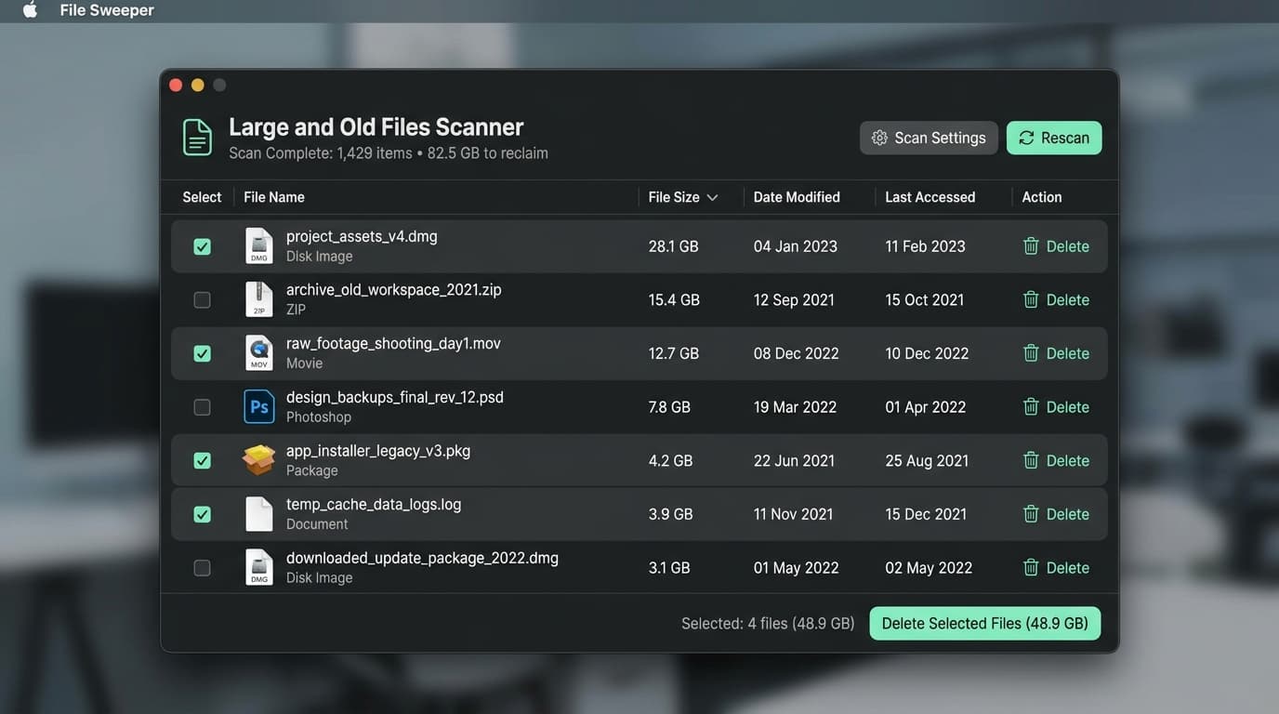The image size is (1279, 714).
Task: Click the Scan Complete: 1,429 items status line
Action: tap(389, 153)
